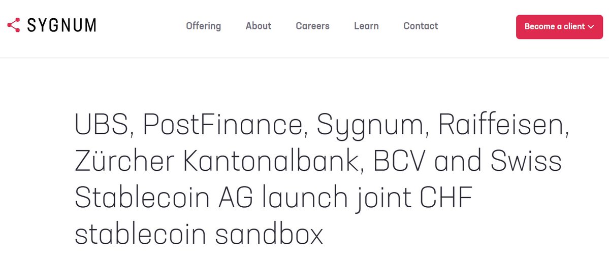609x263 pixels.
Task: Click Raiffeisen in the headline text
Action: coord(503,124)
